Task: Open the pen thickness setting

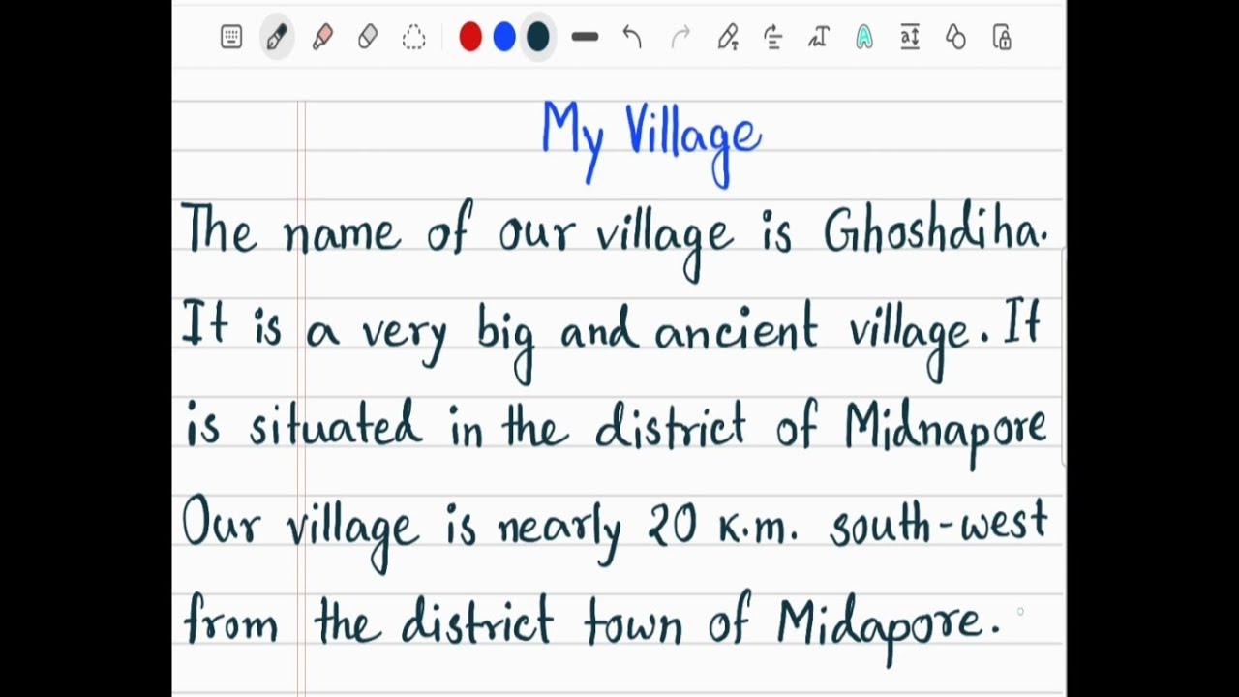Action: [585, 38]
